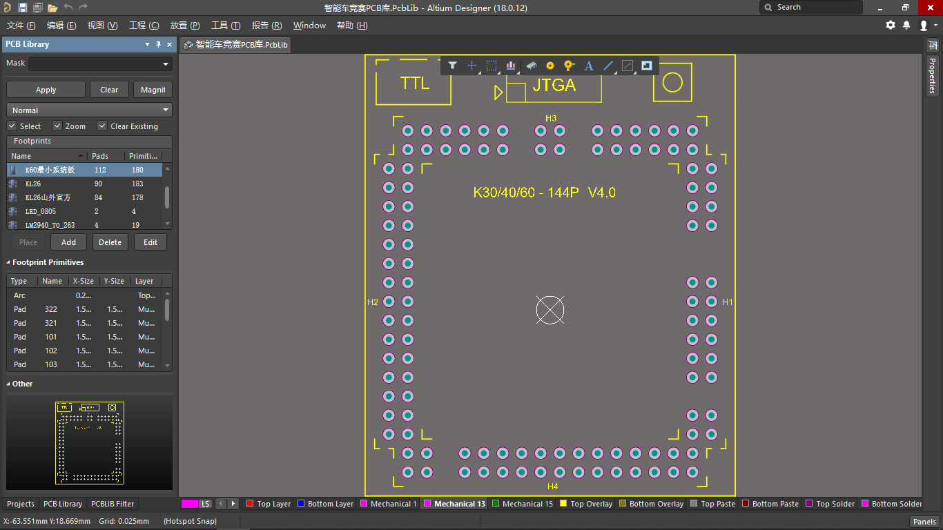This screenshot has width=943, height=530.
Task: Click the Clear button
Action: (109, 90)
